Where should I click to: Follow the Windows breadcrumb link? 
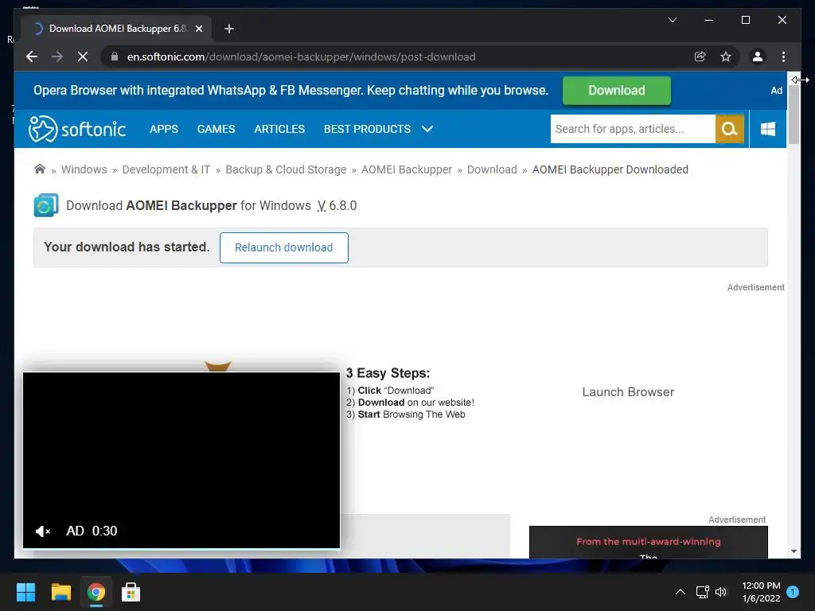(x=84, y=169)
